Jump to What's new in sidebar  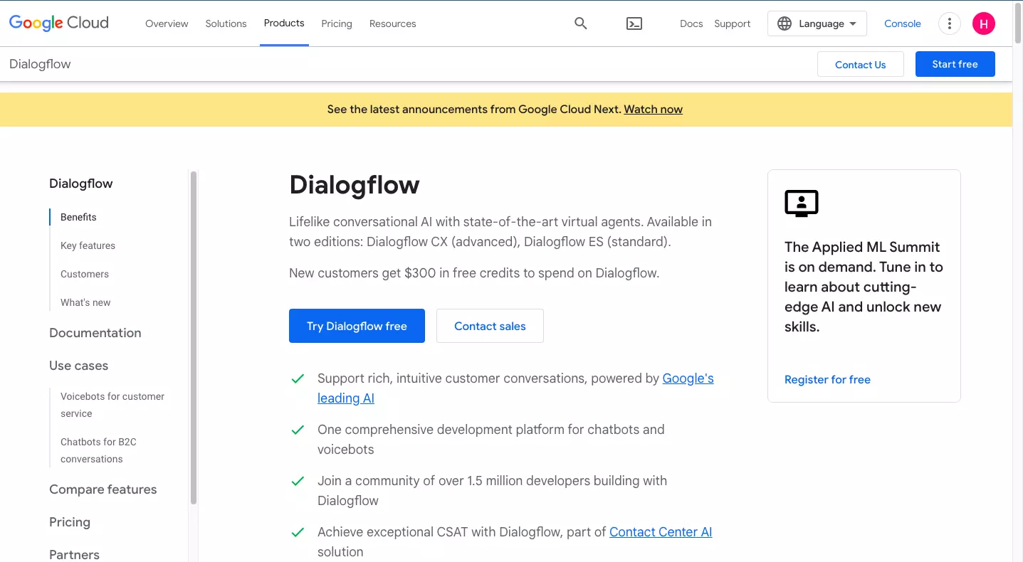click(x=85, y=302)
